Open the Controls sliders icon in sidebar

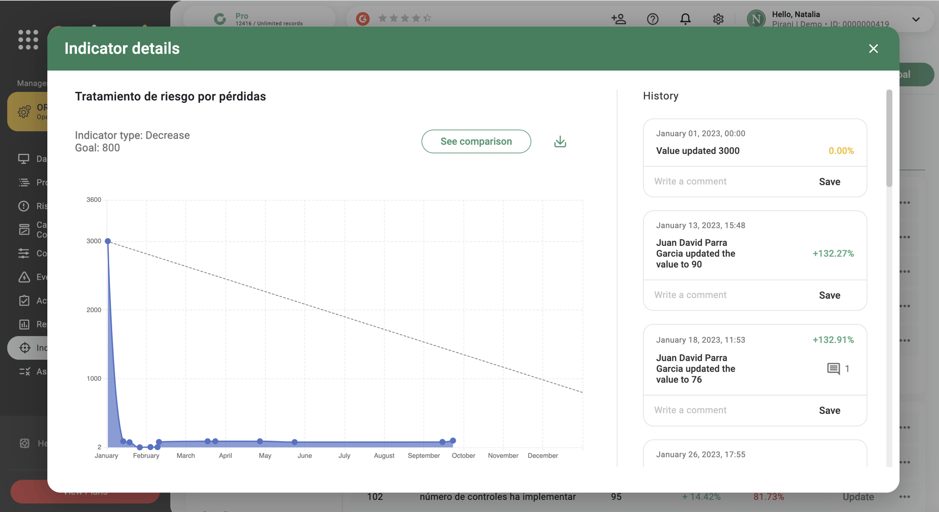(x=25, y=253)
